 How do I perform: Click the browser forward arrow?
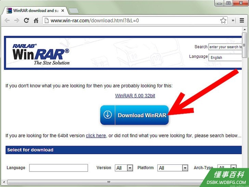coord(17,21)
